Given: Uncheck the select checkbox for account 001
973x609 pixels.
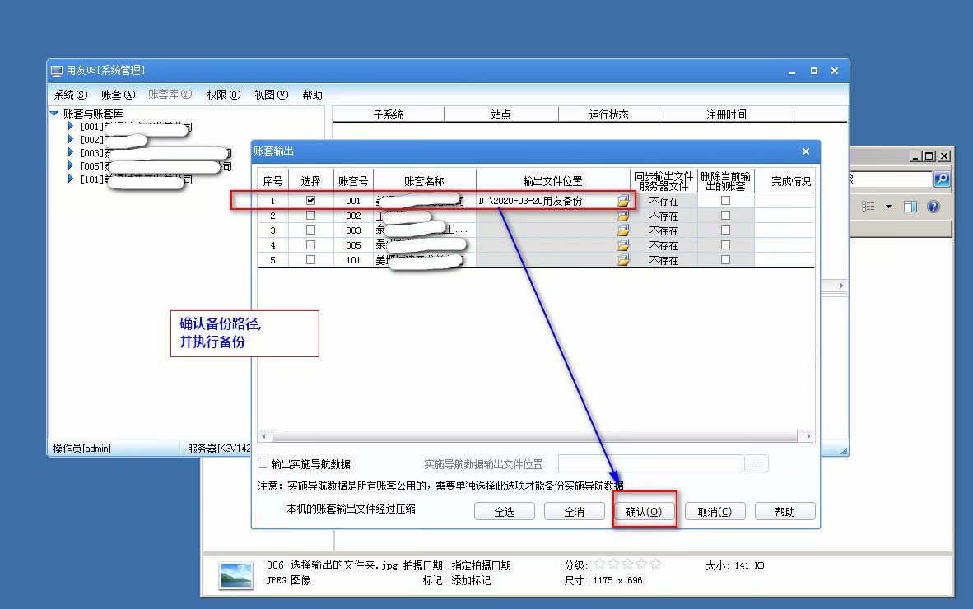Looking at the screenshot, I should tap(310, 201).
